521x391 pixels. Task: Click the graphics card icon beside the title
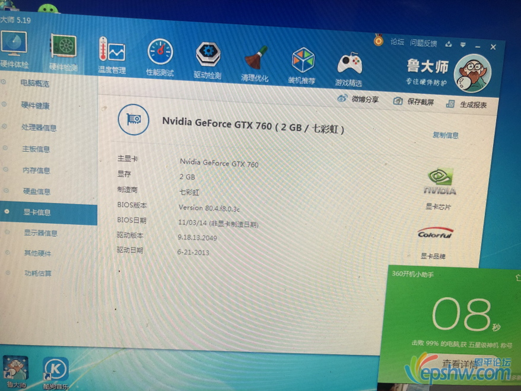coord(134,120)
